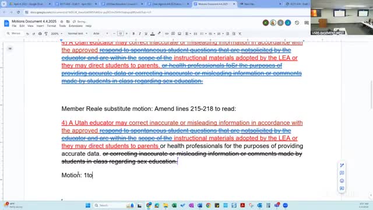The image size is (373, 210).
Task: Click the add comment toolbar icon
Action: click(173, 34)
